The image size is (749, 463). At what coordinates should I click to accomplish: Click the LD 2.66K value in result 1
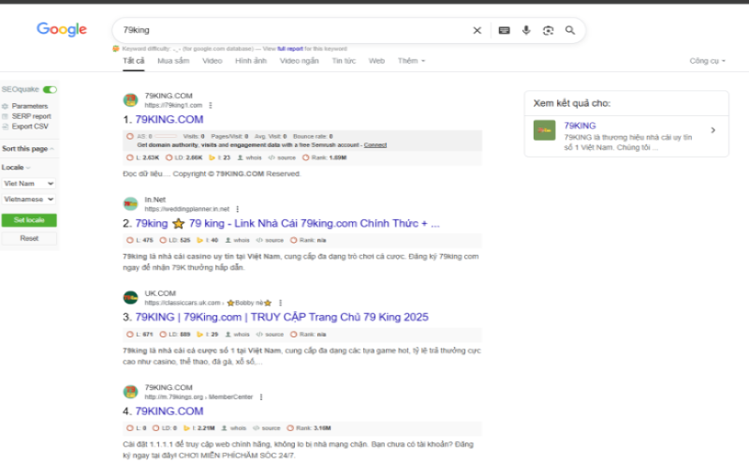pyautogui.click(x=184, y=157)
